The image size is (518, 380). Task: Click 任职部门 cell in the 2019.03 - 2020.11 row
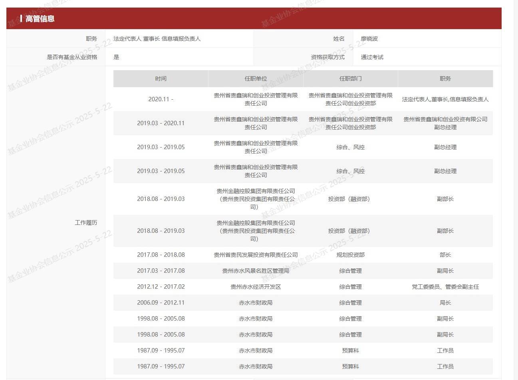(351, 123)
